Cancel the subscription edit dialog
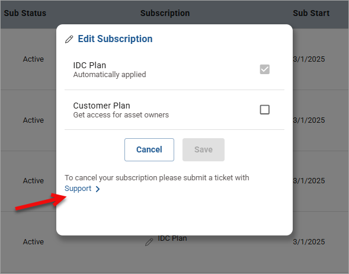 coord(149,149)
